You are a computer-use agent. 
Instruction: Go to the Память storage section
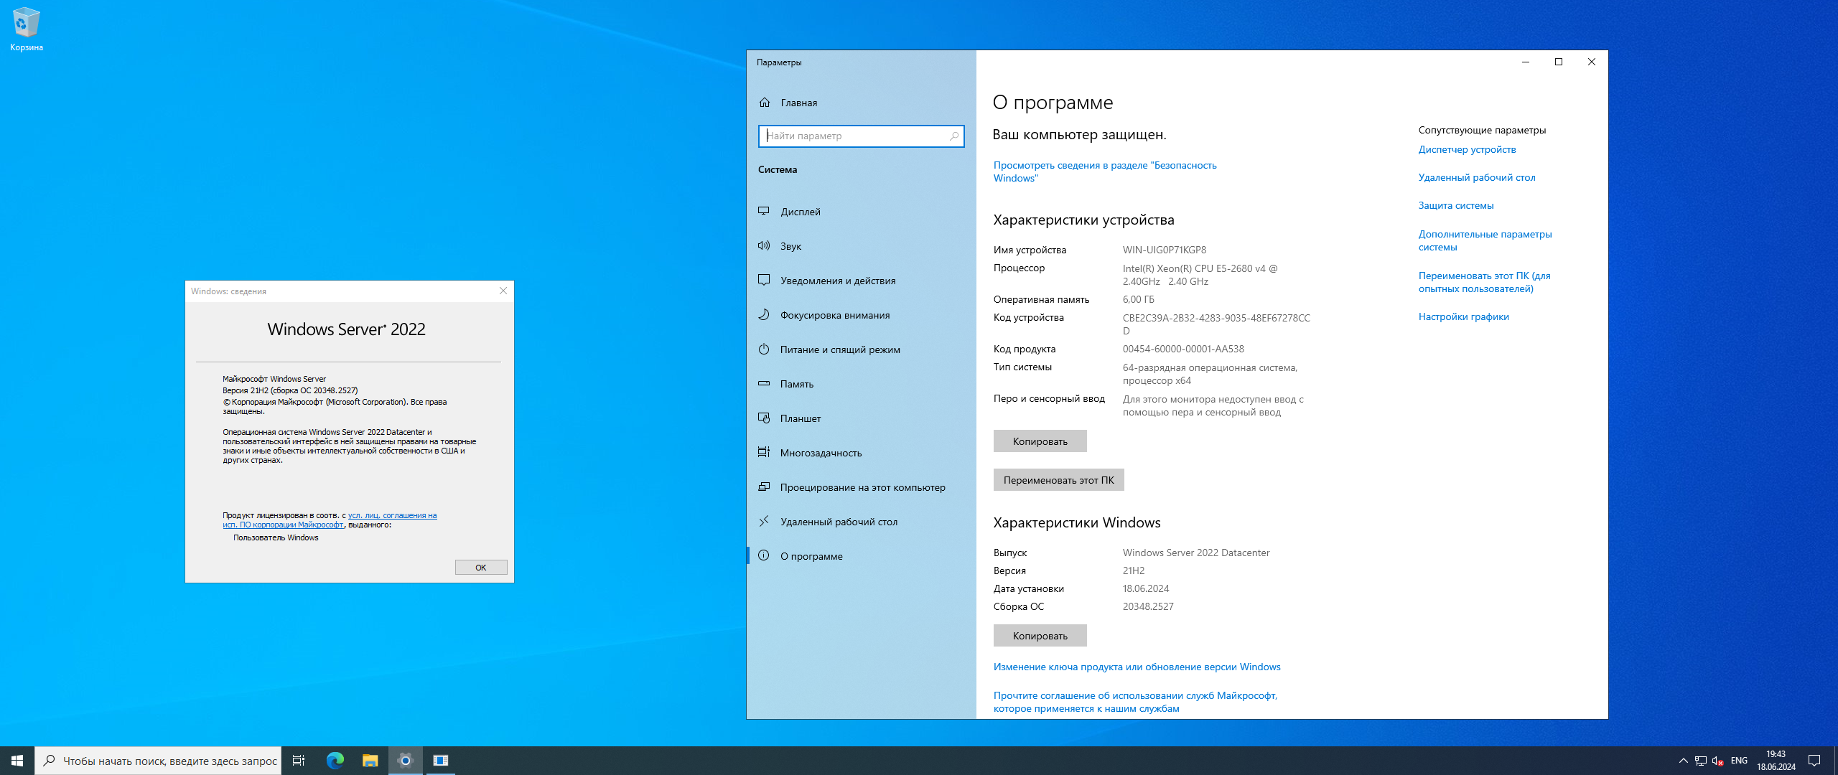[x=796, y=384]
